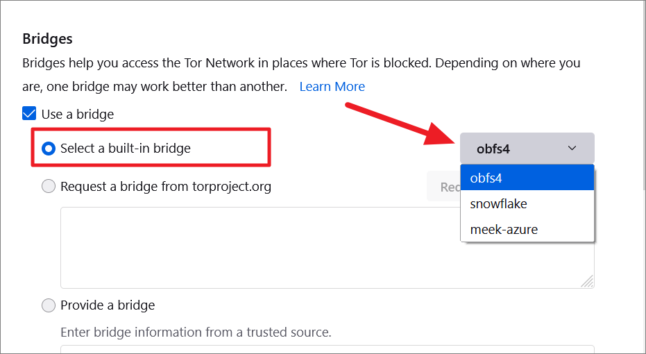Click the Select a built-in bridge label

click(x=125, y=149)
